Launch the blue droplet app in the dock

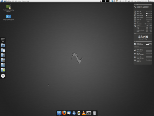coord(74,113)
